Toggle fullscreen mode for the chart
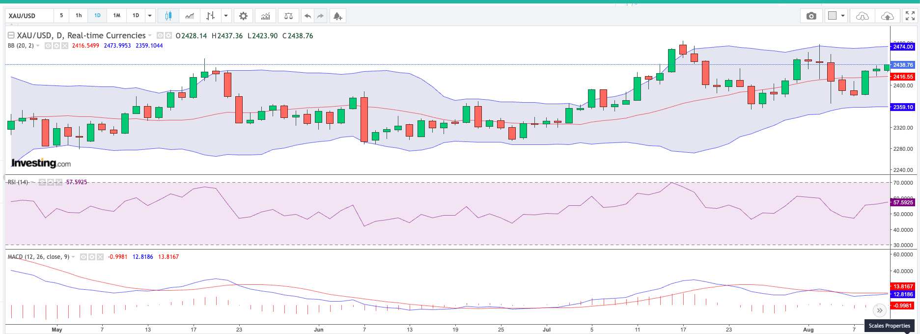920x334 pixels. click(x=910, y=16)
